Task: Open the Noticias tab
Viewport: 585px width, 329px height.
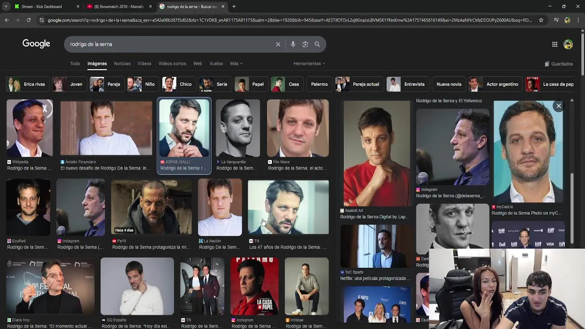Action: (x=122, y=64)
